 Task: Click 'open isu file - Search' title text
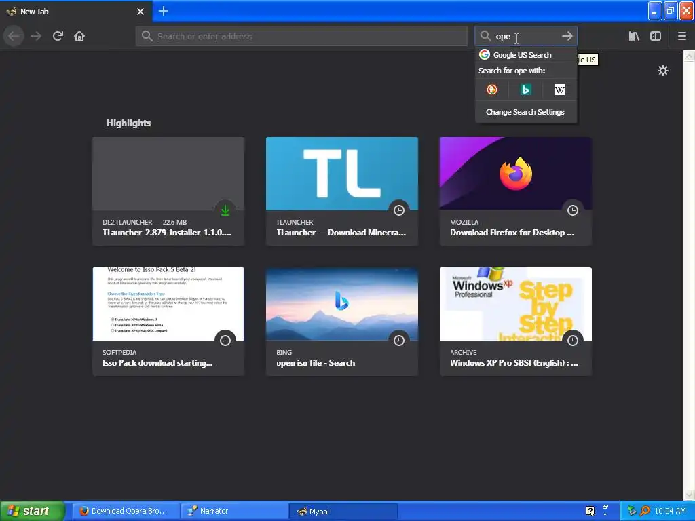316,363
